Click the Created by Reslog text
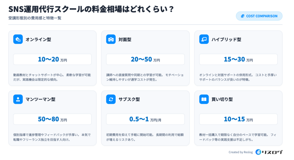Image resolution: width=294 pixels, height=160 pixels. 241,152
